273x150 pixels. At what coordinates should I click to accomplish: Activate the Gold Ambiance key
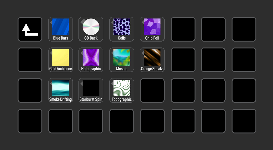[61, 60]
